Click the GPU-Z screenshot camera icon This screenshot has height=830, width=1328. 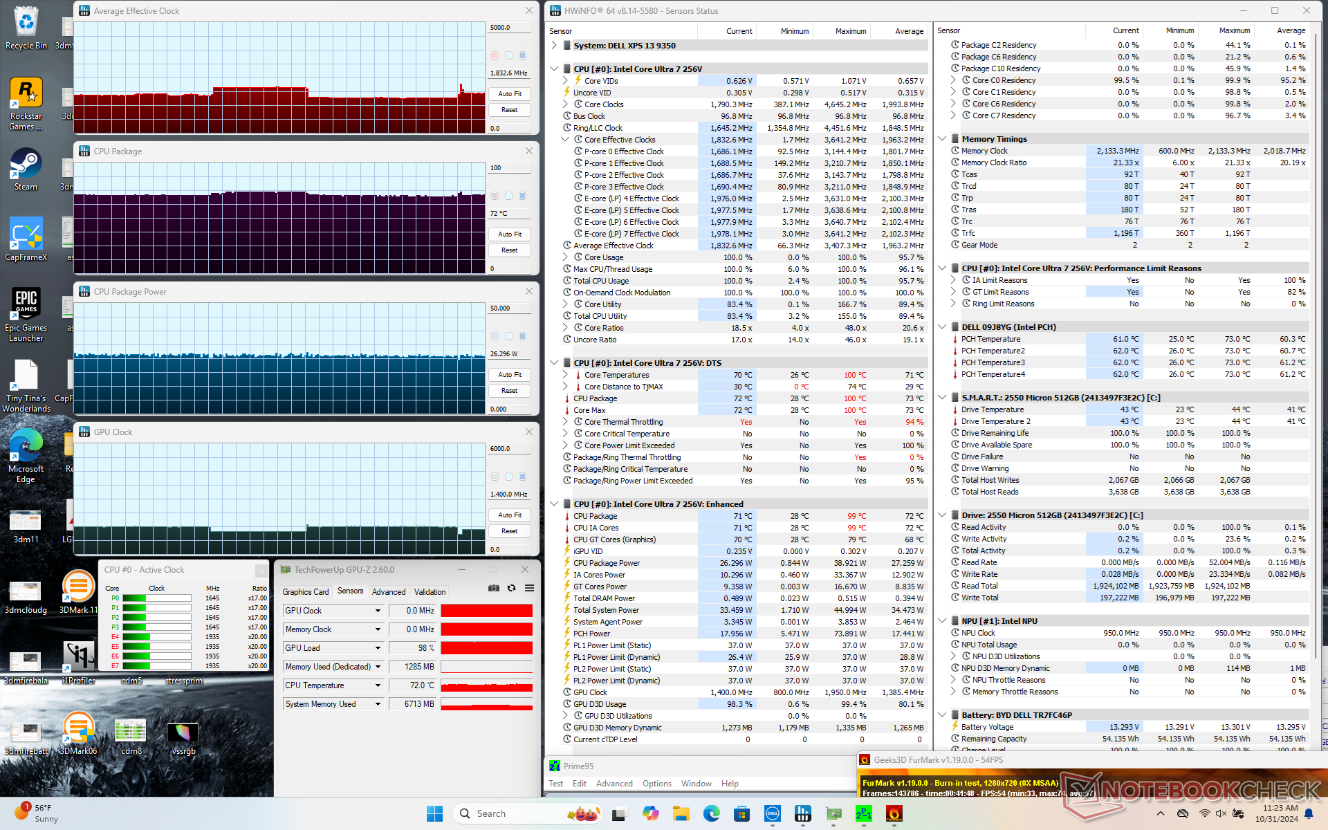coord(493,588)
